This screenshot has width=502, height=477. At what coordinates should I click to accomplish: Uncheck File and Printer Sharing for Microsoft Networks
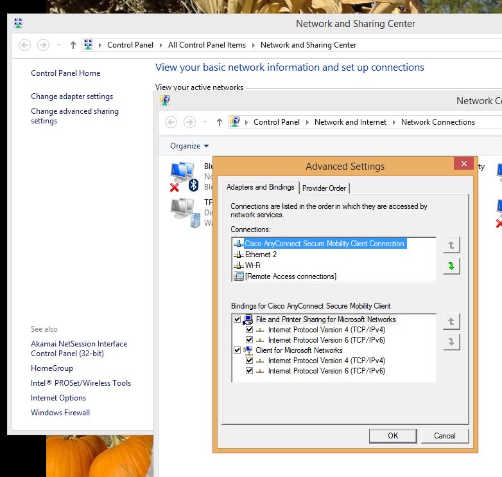[238, 319]
